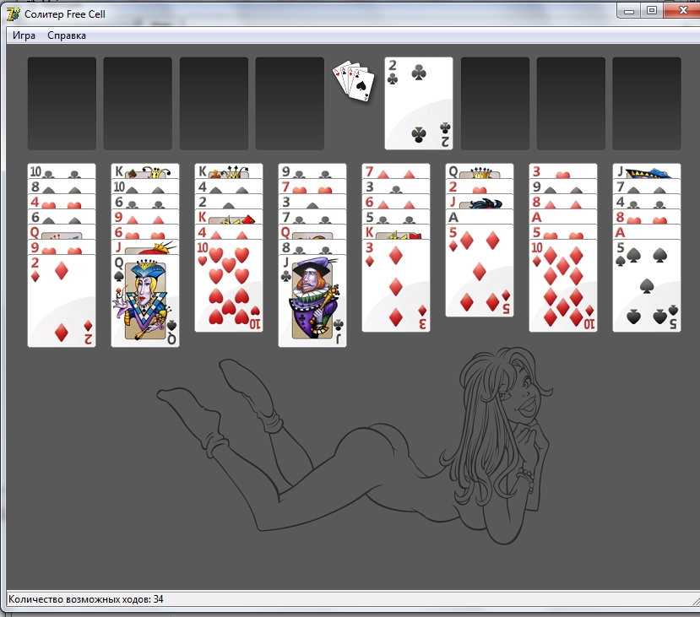The height and width of the screenshot is (617, 700).
Task: Click the 8 of hearts card
Action: pyautogui.click(x=647, y=217)
